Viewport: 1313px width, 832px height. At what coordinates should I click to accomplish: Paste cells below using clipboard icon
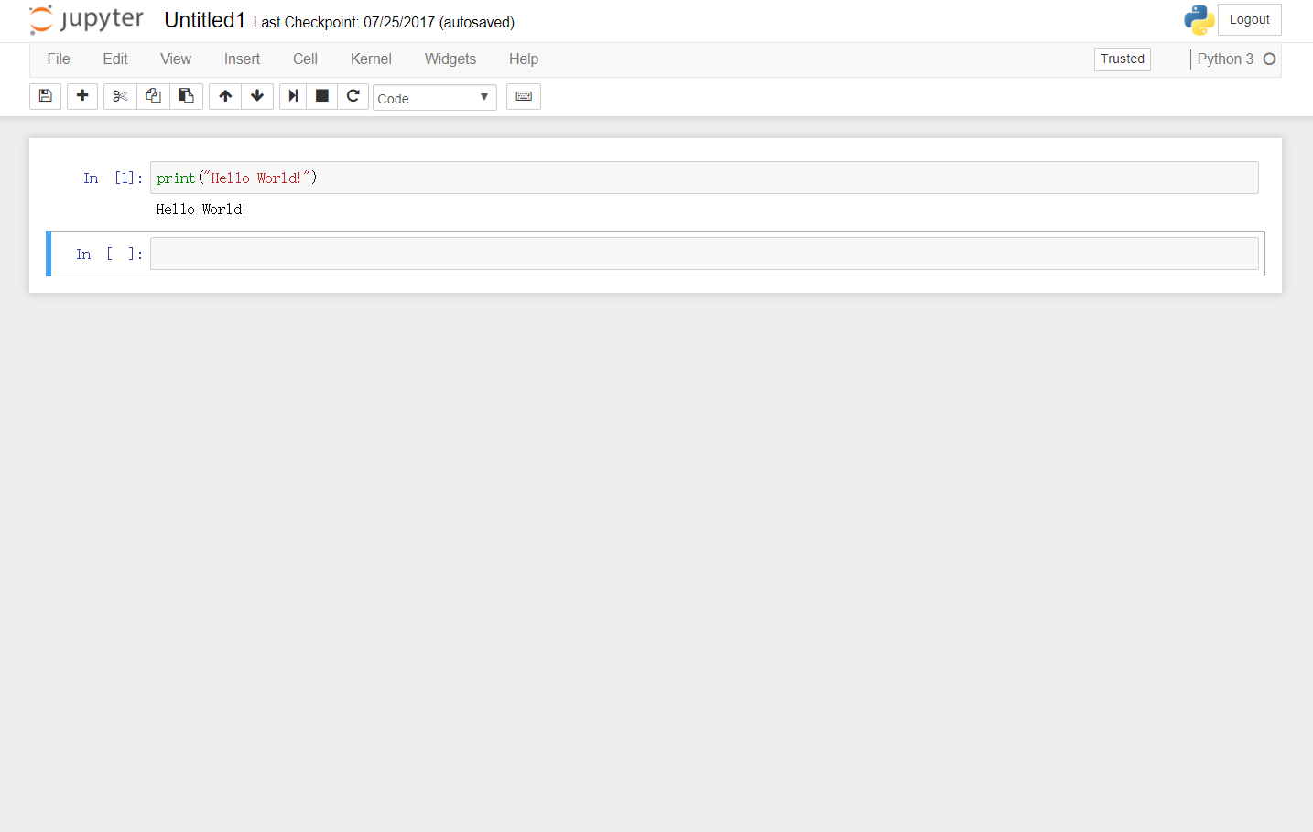[186, 96]
